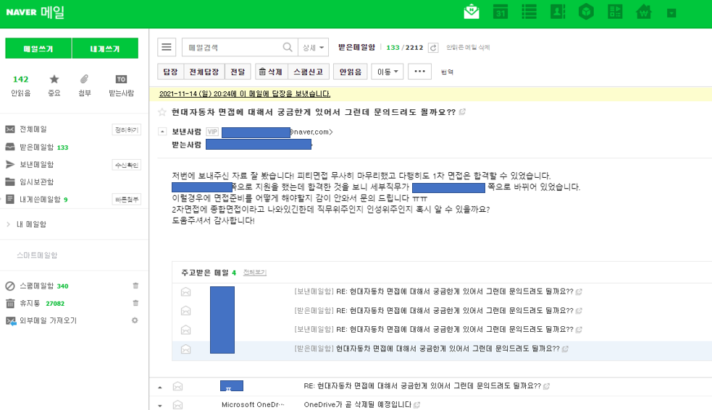This screenshot has width=712, height=410.
Task: Click the 삭제 delete button
Action: click(271, 72)
